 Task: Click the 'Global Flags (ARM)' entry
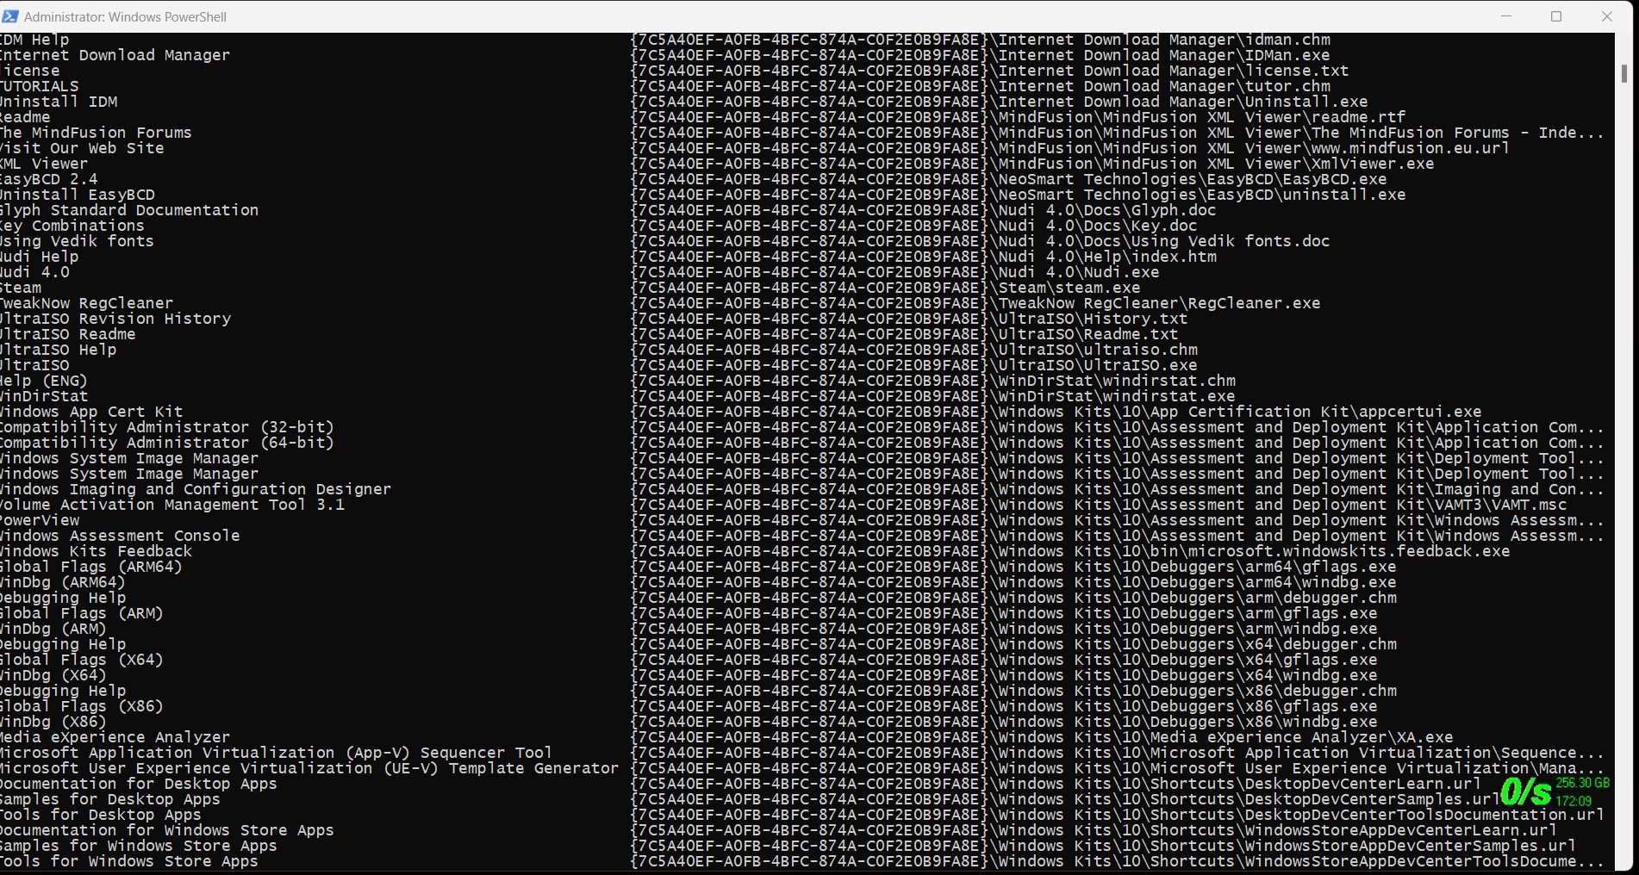tap(82, 613)
